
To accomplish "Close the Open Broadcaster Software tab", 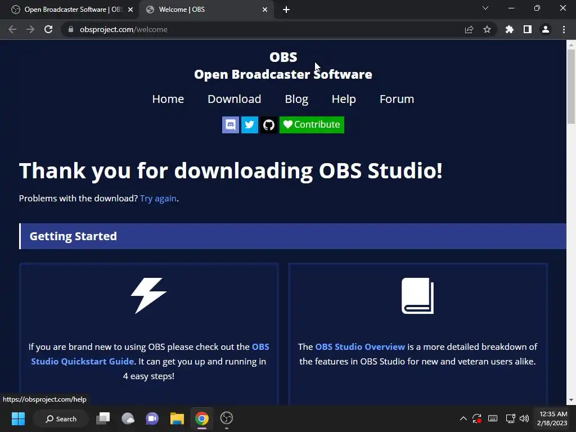I will pos(130,10).
